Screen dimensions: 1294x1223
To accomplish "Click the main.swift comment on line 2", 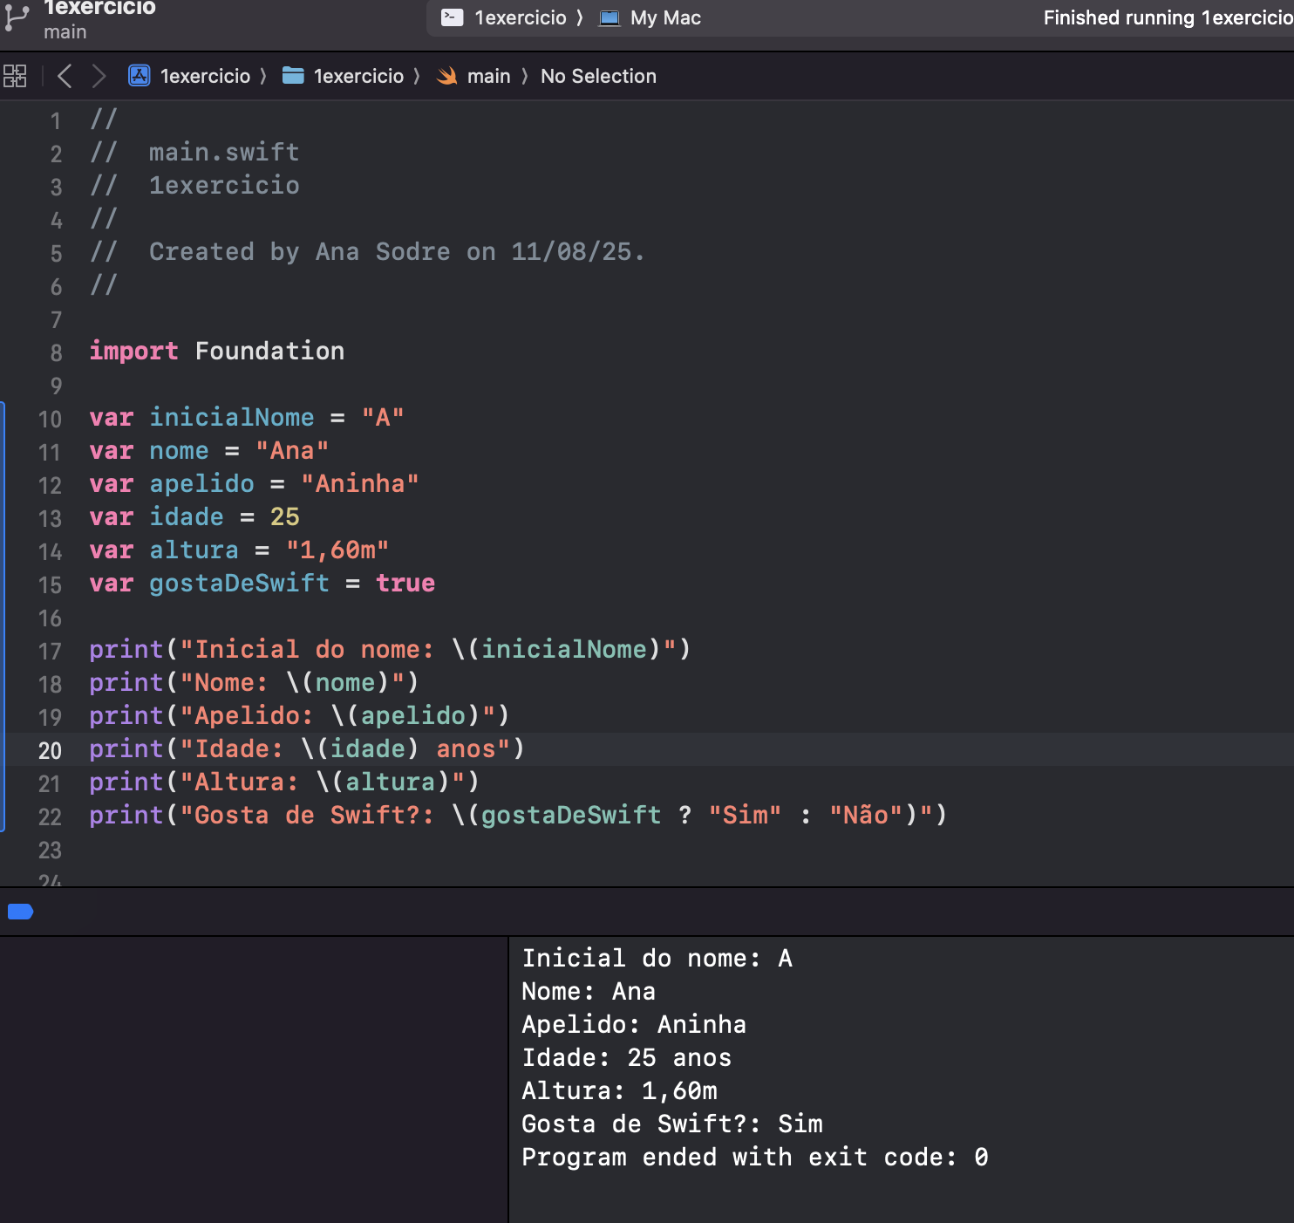I will click(224, 153).
